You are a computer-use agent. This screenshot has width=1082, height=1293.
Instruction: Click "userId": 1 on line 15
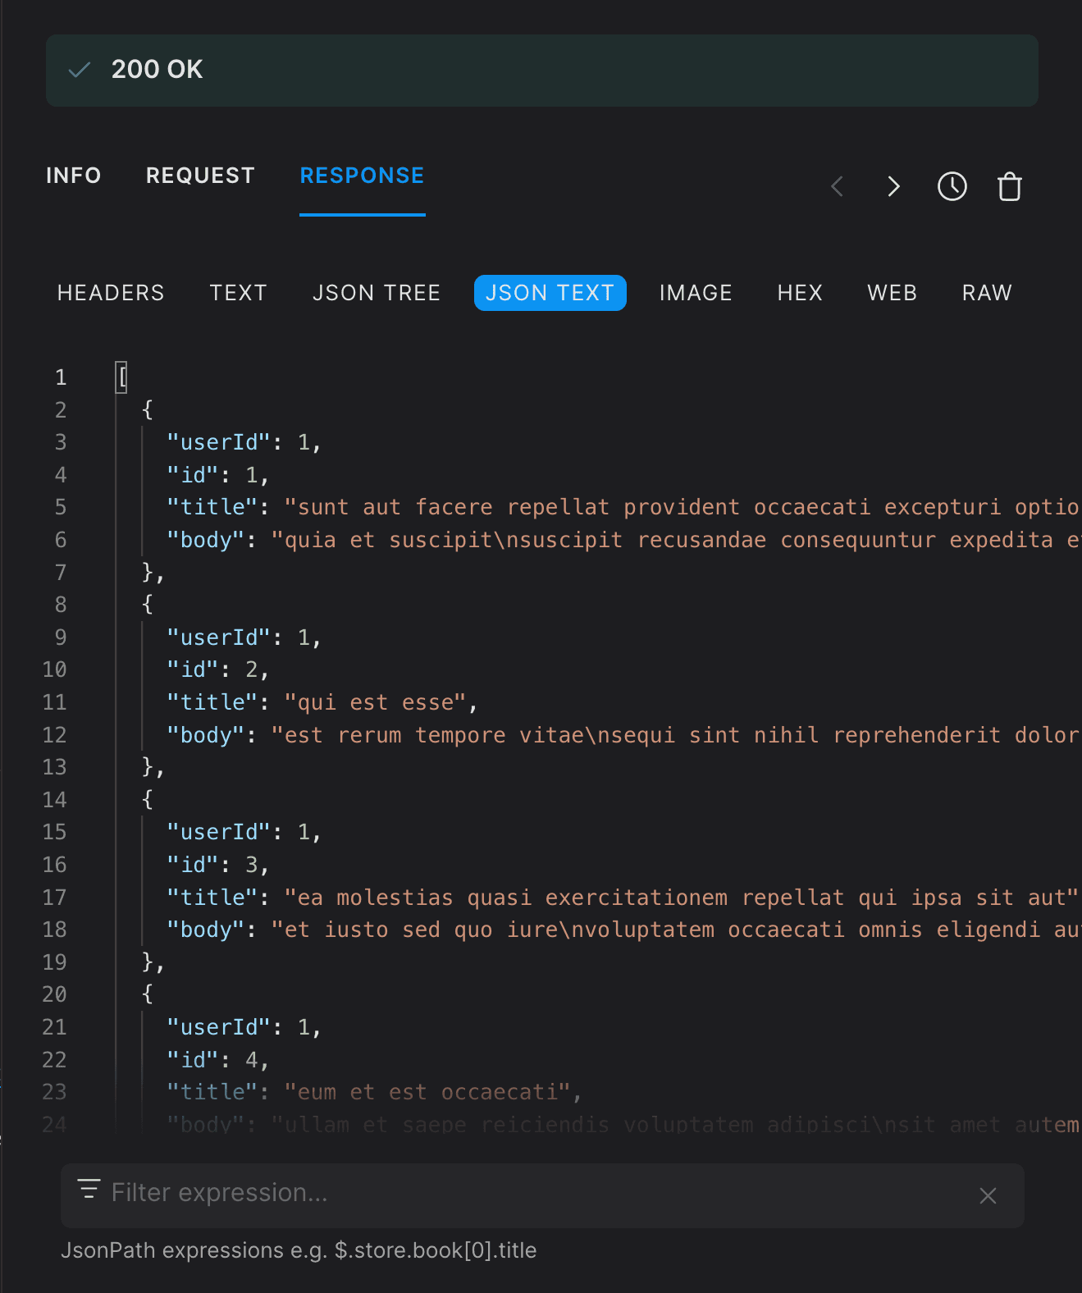244,832
